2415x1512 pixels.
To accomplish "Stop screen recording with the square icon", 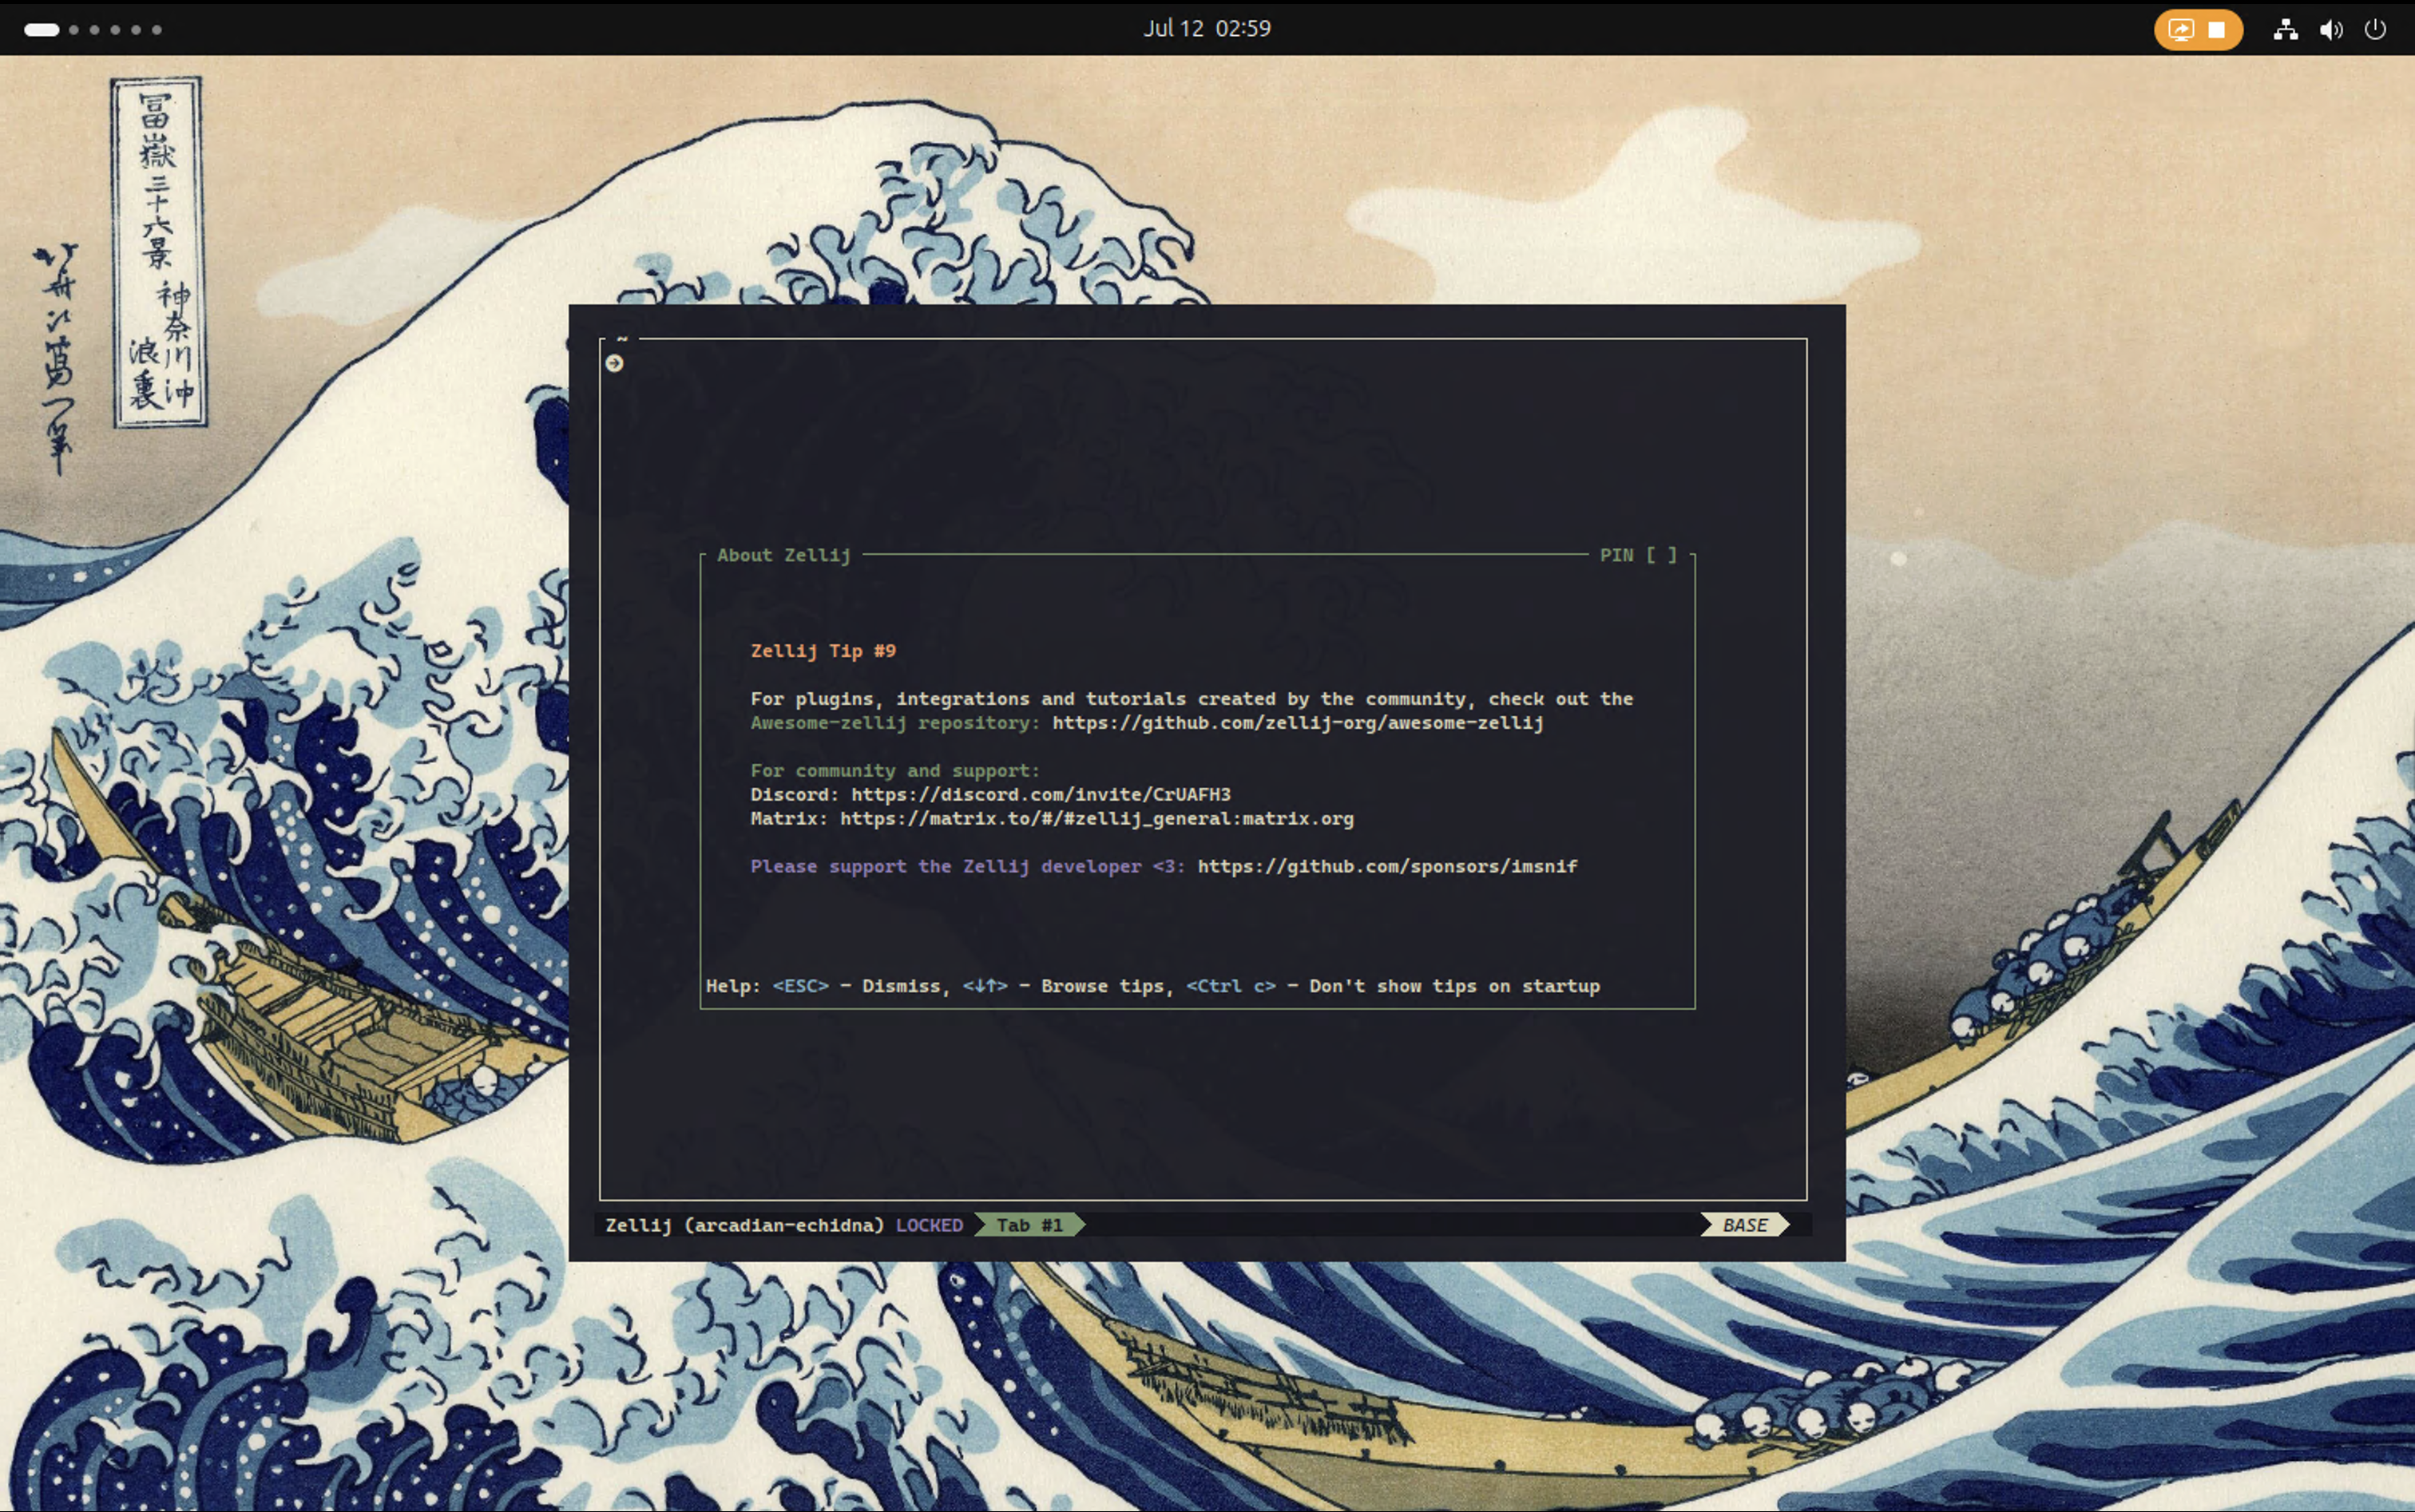I will 2217,29.
